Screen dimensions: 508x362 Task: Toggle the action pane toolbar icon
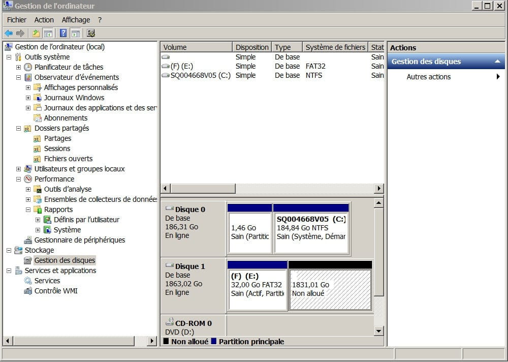click(76, 33)
